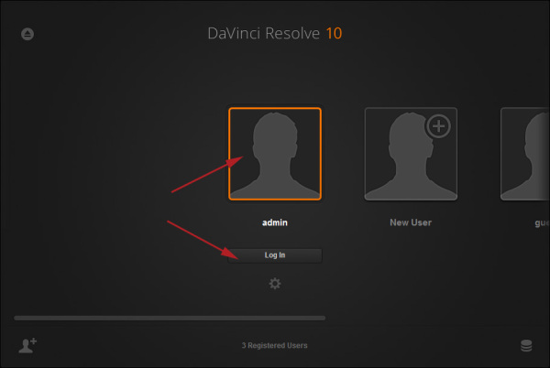The height and width of the screenshot is (368, 550).
Task: Click the add user icon at bottom left
Action: [27, 345]
